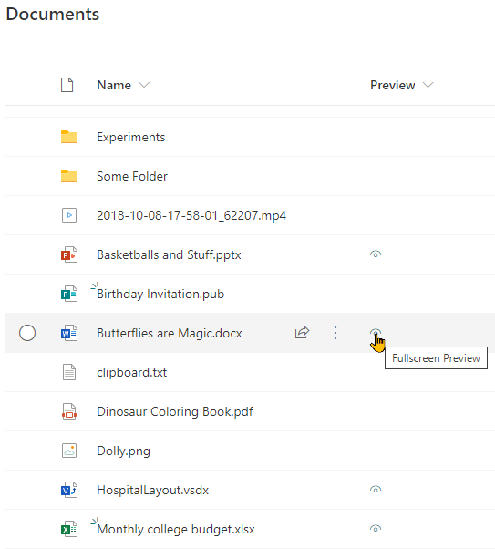495x549 pixels.
Task: Select the Butterflies are Magic.docx row circle
Action: pyautogui.click(x=27, y=333)
